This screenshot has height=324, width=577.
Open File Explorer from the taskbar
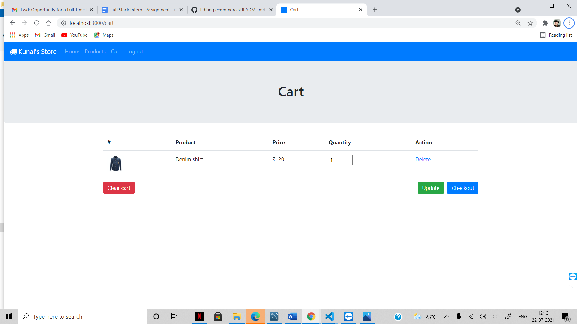coord(237,316)
